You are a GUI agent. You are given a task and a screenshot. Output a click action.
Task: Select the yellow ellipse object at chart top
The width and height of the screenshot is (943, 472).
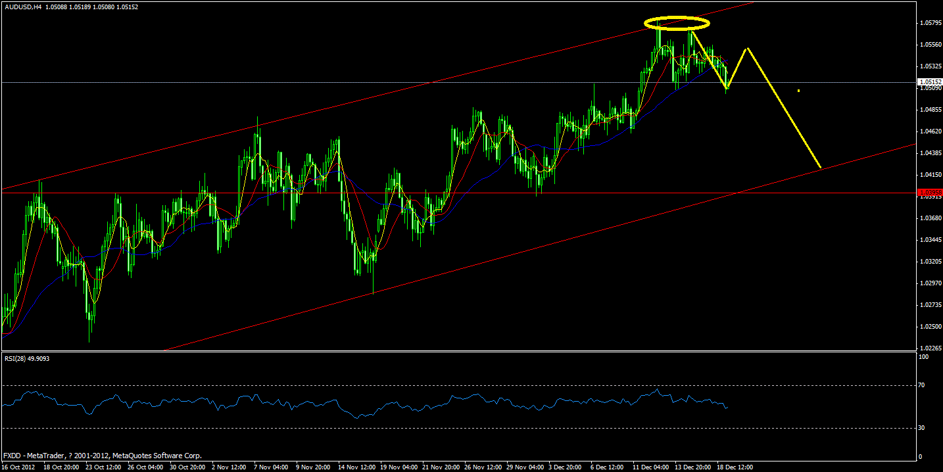(677, 24)
